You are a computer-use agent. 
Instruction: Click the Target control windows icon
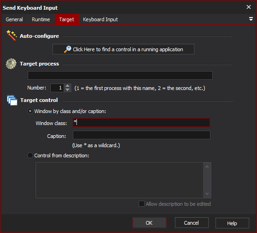point(12,100)
